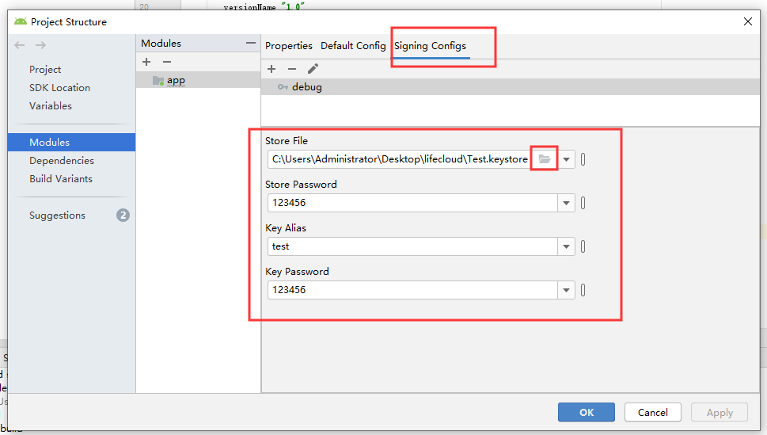Select Modules in the sidebar
Viewport: 767px width, 435px height.
[71, 142]
